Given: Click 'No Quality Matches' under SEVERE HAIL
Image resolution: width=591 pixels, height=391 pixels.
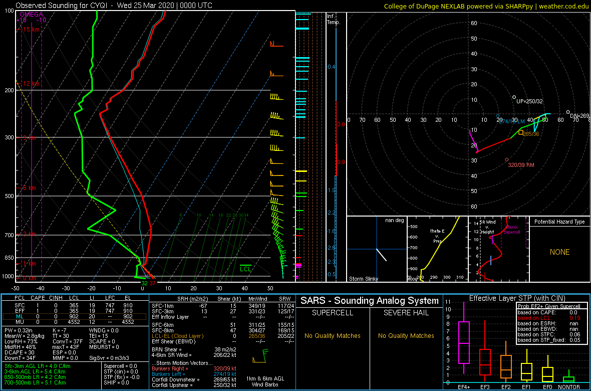Looking at the screenshot, I should click(406, 335).
